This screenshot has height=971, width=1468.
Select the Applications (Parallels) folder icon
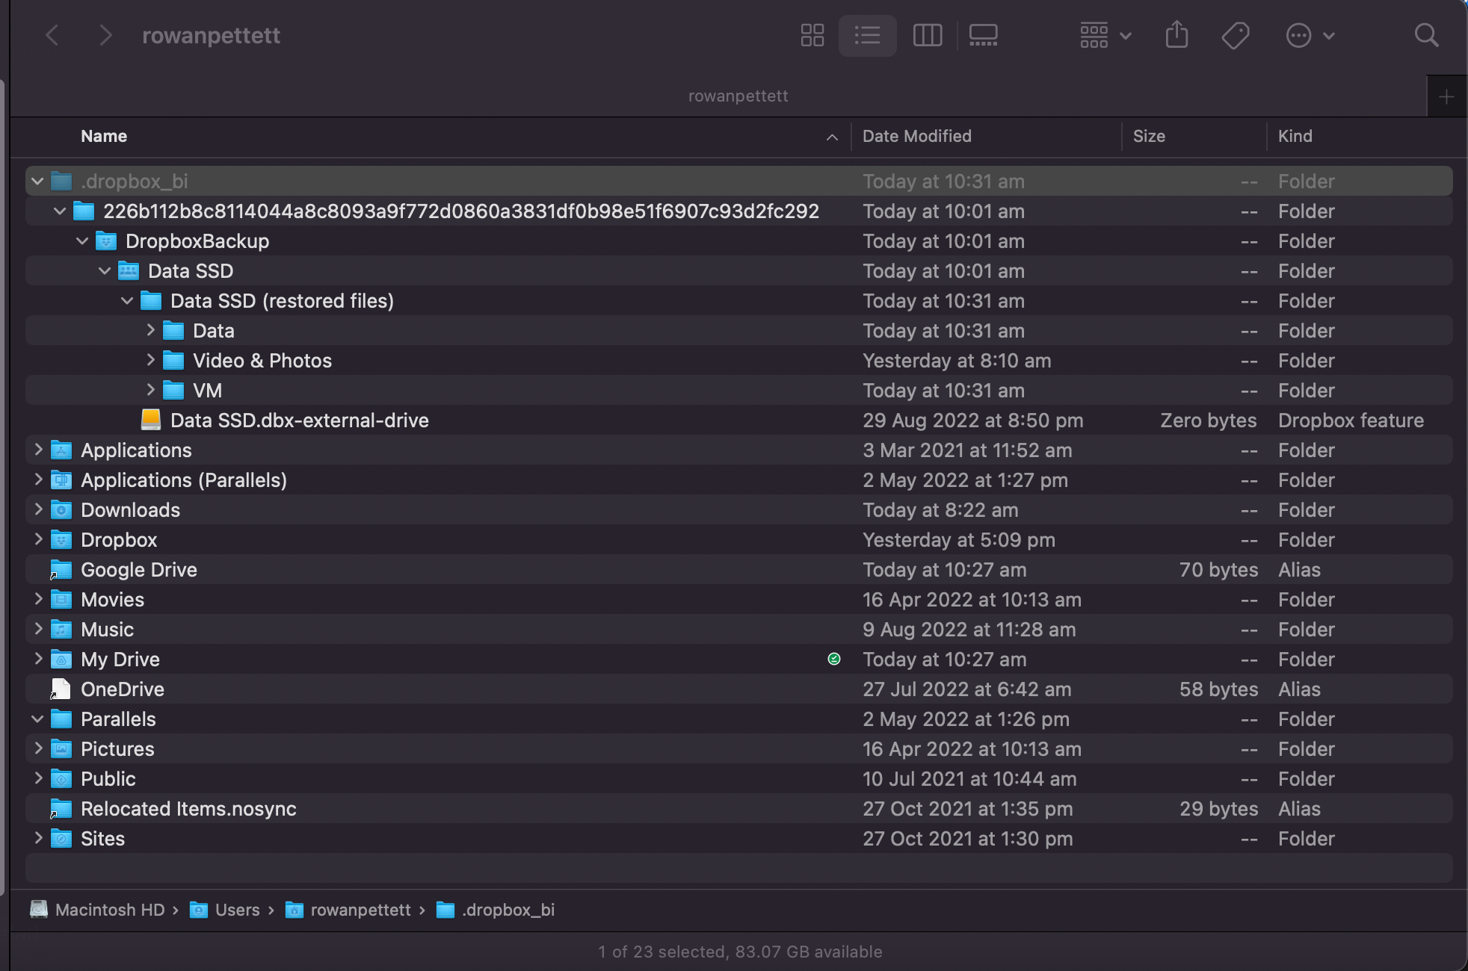coord(61,480)
